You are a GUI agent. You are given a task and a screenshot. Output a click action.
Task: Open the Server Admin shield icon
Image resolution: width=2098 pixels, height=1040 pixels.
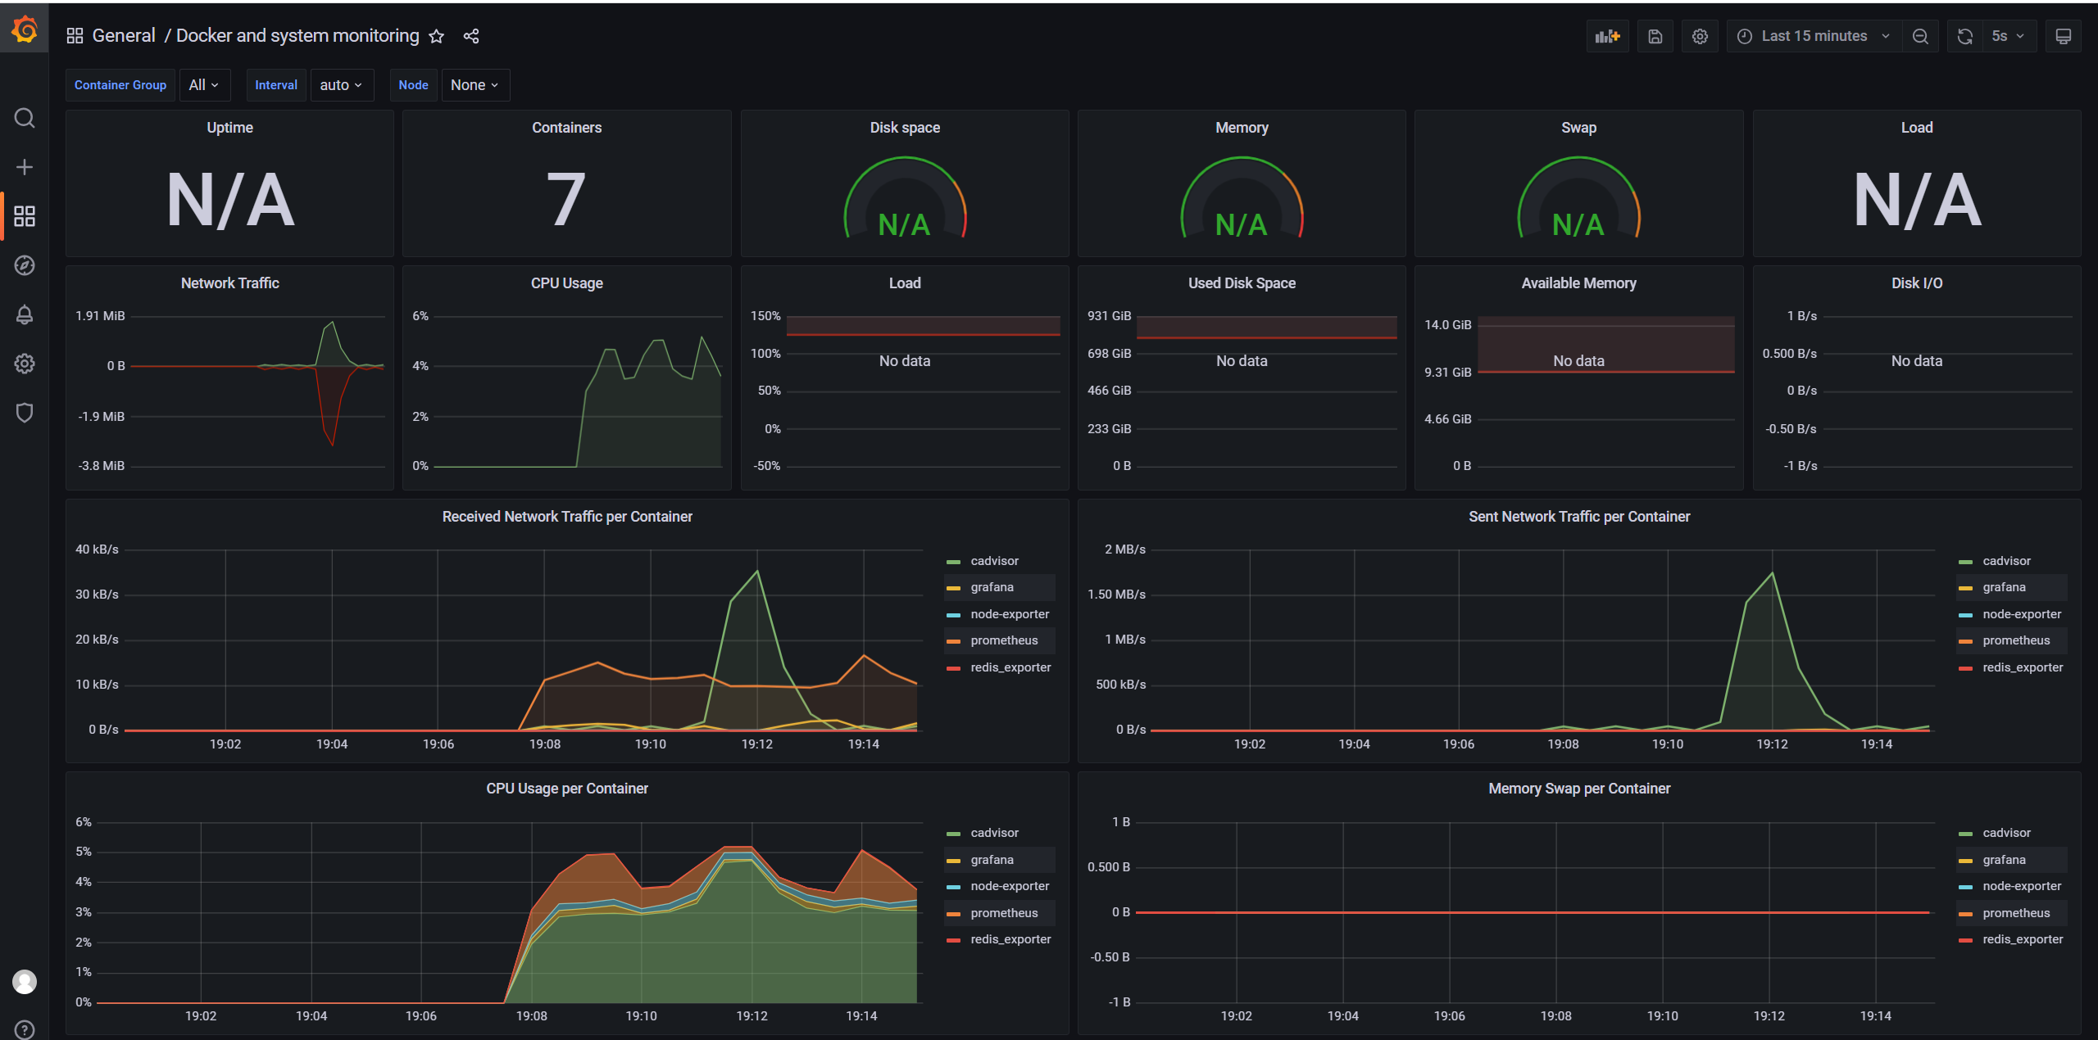point(25,413)
